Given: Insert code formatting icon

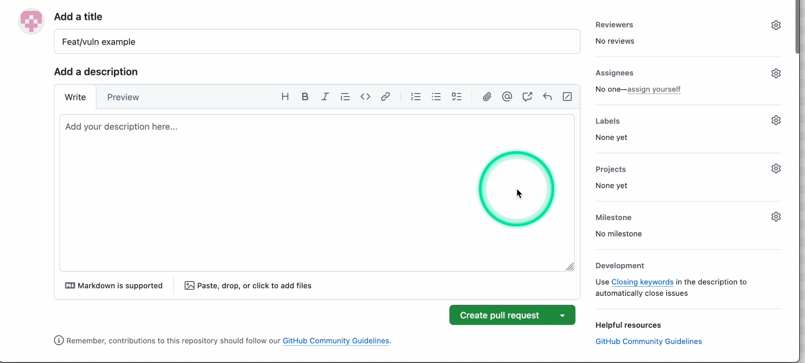Looking at the screenshot, I should click(x=365, y=97).
